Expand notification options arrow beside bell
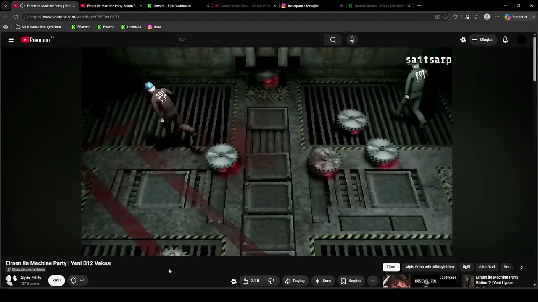The image size is (538, 302). coord(82,281)
